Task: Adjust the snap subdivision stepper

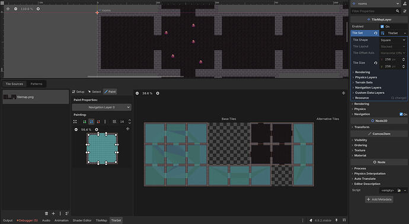Action: 130,122
